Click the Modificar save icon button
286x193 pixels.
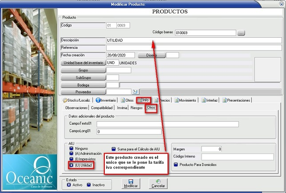click(x=131, y=183)
